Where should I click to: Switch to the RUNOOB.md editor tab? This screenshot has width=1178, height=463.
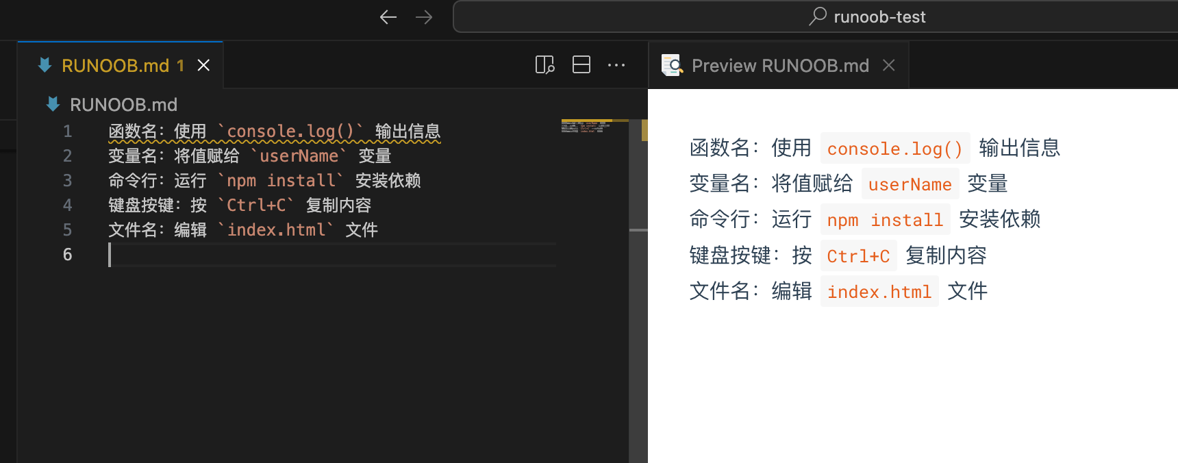click(115, 66)
